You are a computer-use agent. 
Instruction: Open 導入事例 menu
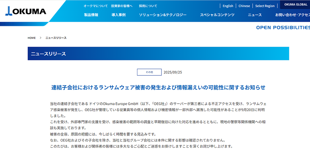click(x=118, y=15)
